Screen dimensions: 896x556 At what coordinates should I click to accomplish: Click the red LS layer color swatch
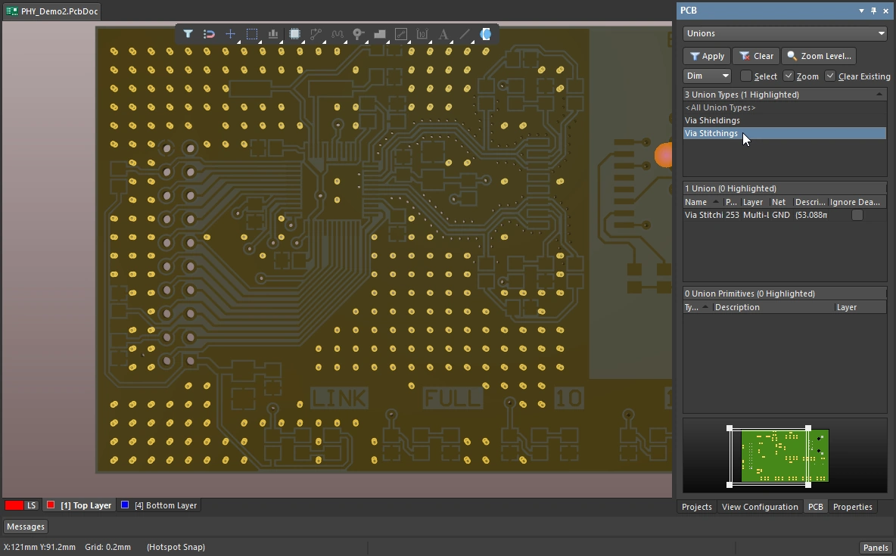(14, 505)
